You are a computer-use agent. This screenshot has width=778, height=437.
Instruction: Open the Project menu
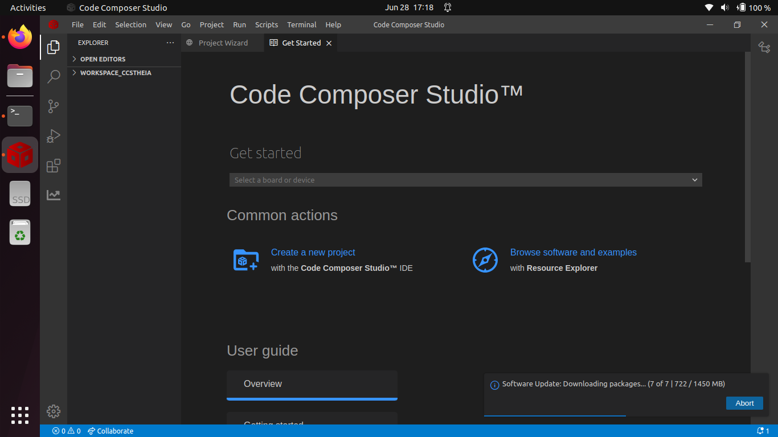click(x=212, y=24)
